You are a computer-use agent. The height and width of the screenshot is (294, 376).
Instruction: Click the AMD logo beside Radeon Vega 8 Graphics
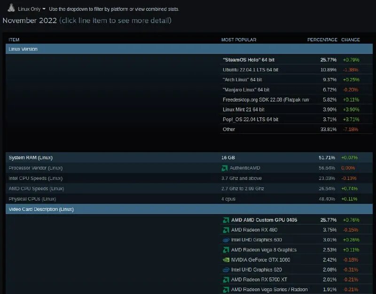225,249
